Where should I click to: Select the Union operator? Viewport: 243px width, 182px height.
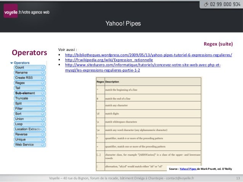click(30, 119)
